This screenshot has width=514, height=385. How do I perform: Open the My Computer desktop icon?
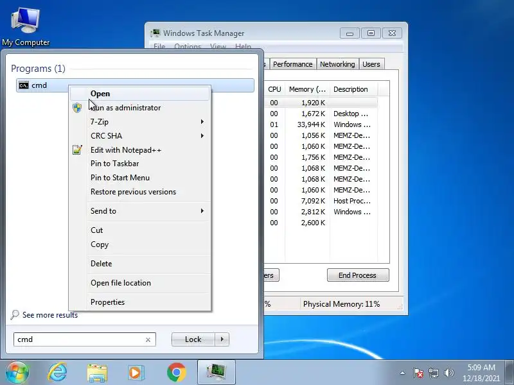coord(25,27)
